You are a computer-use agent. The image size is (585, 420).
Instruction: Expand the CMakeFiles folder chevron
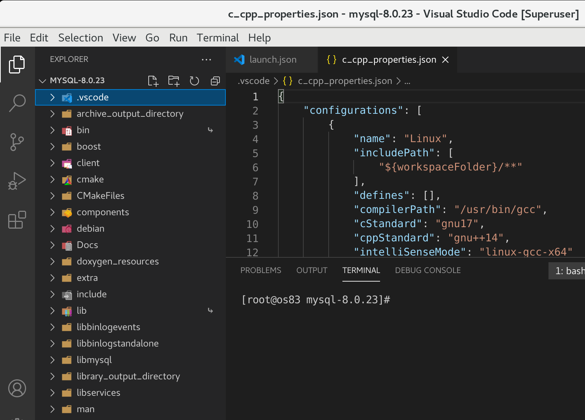tap(53, 196)
